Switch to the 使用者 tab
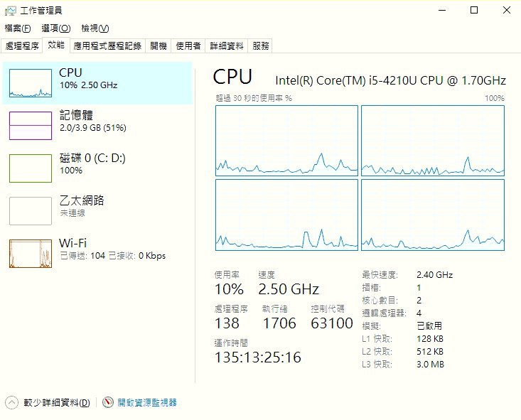Image resolution: width=521 pixels, height=420 pixels. 188,46
